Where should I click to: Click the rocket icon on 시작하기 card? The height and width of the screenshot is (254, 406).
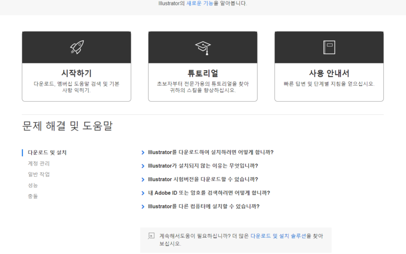(76, 47)
